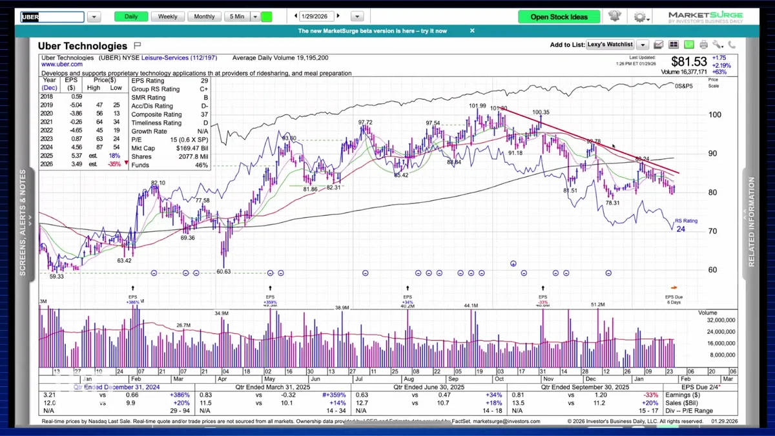Switch to the multi-chart grid view icon
This screenshot has width=775, height=436.
674,45
